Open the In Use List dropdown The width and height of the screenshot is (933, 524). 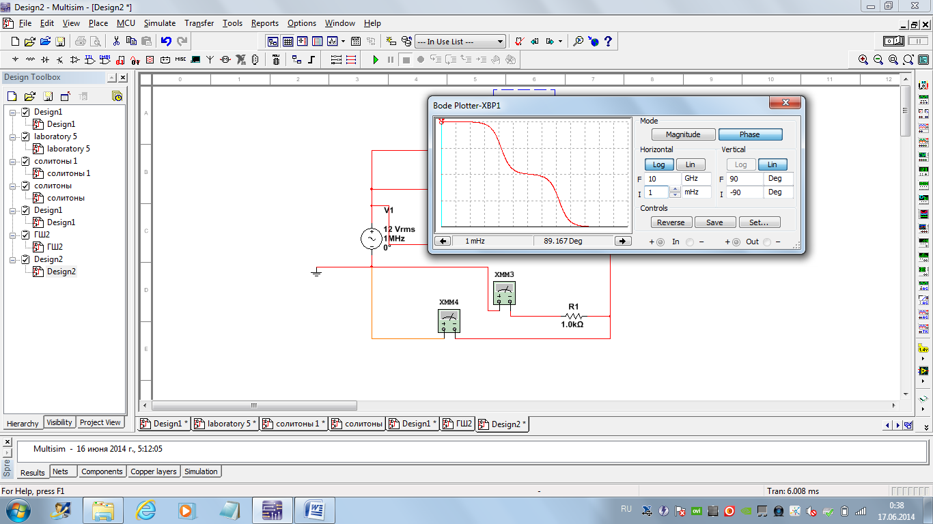[500, 42]
